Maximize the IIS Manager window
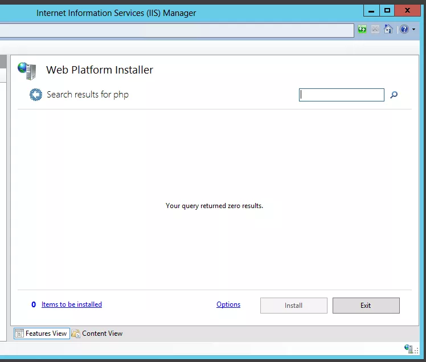 [x=387, y=11]
